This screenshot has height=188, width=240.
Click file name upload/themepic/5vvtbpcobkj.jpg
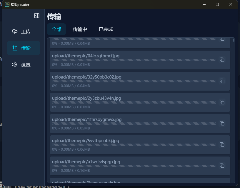pyautogui.click(x=86, y=141)
